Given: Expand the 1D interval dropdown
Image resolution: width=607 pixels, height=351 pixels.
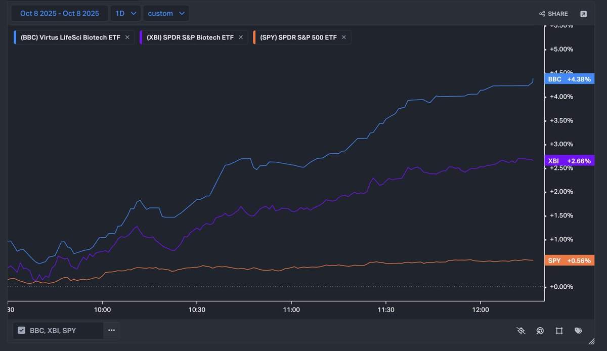Looking at the screenshot, I should tap(125, 14).
